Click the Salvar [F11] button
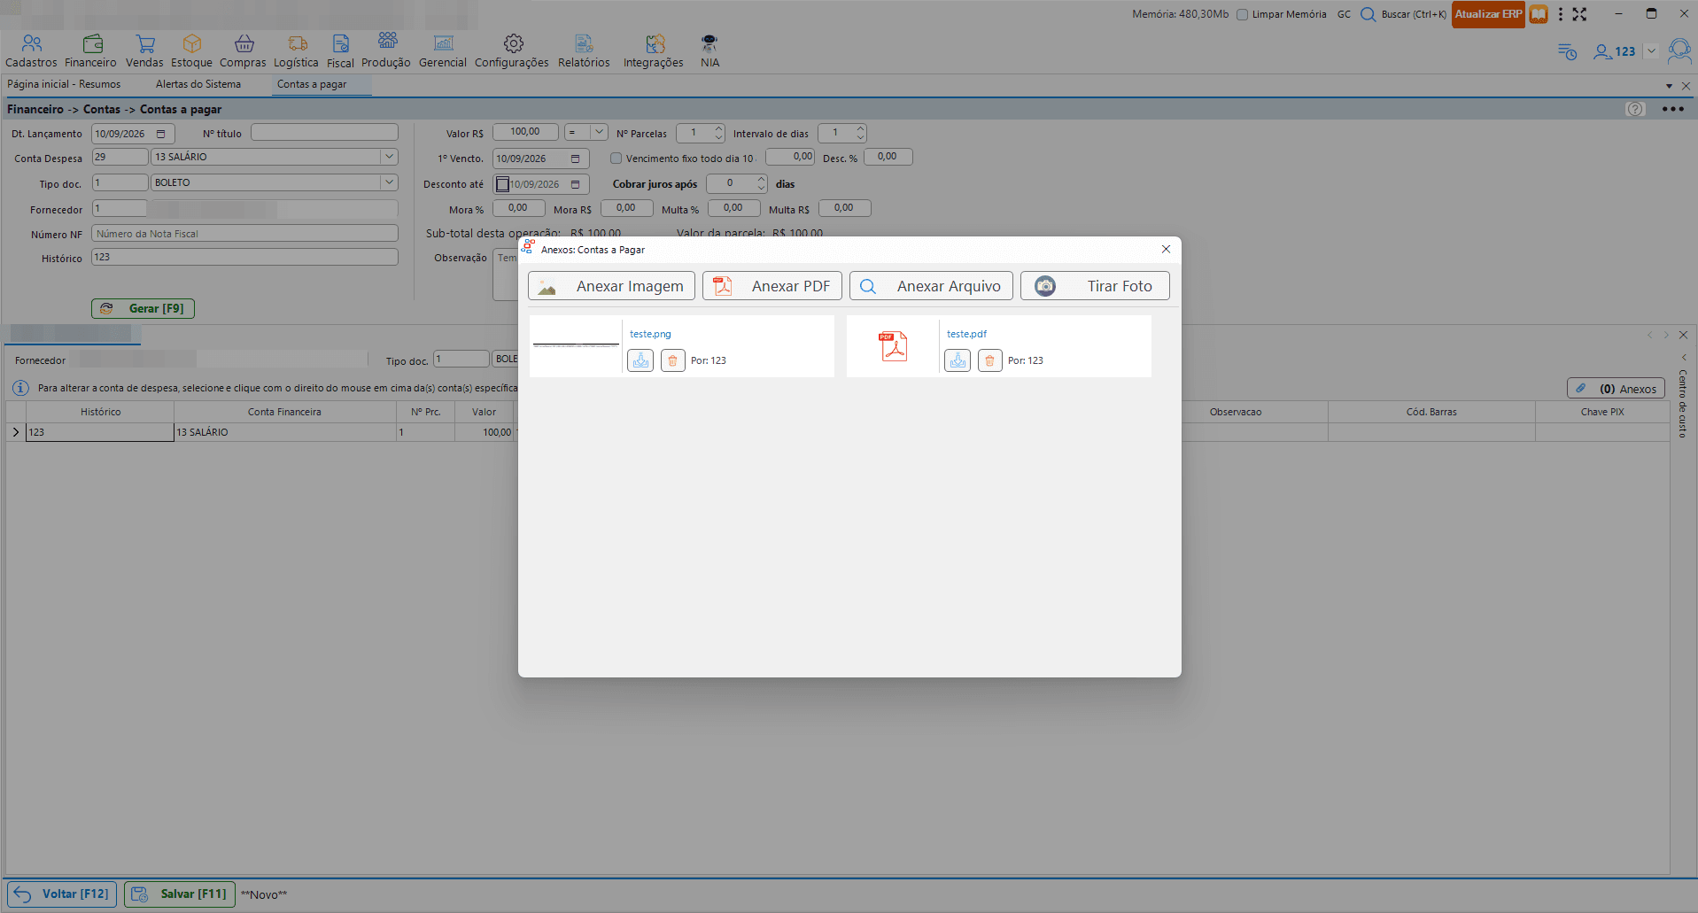Screen dimensions: 1698x913 coord(180,894)
